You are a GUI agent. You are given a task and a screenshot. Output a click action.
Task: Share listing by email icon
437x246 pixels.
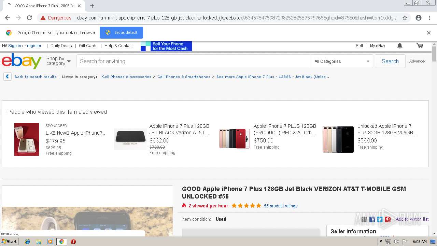click(x=364, y=219)
